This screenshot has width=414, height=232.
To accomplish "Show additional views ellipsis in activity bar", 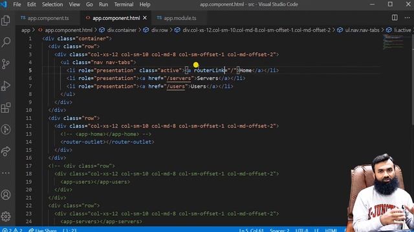I will (x=6, y=173).
